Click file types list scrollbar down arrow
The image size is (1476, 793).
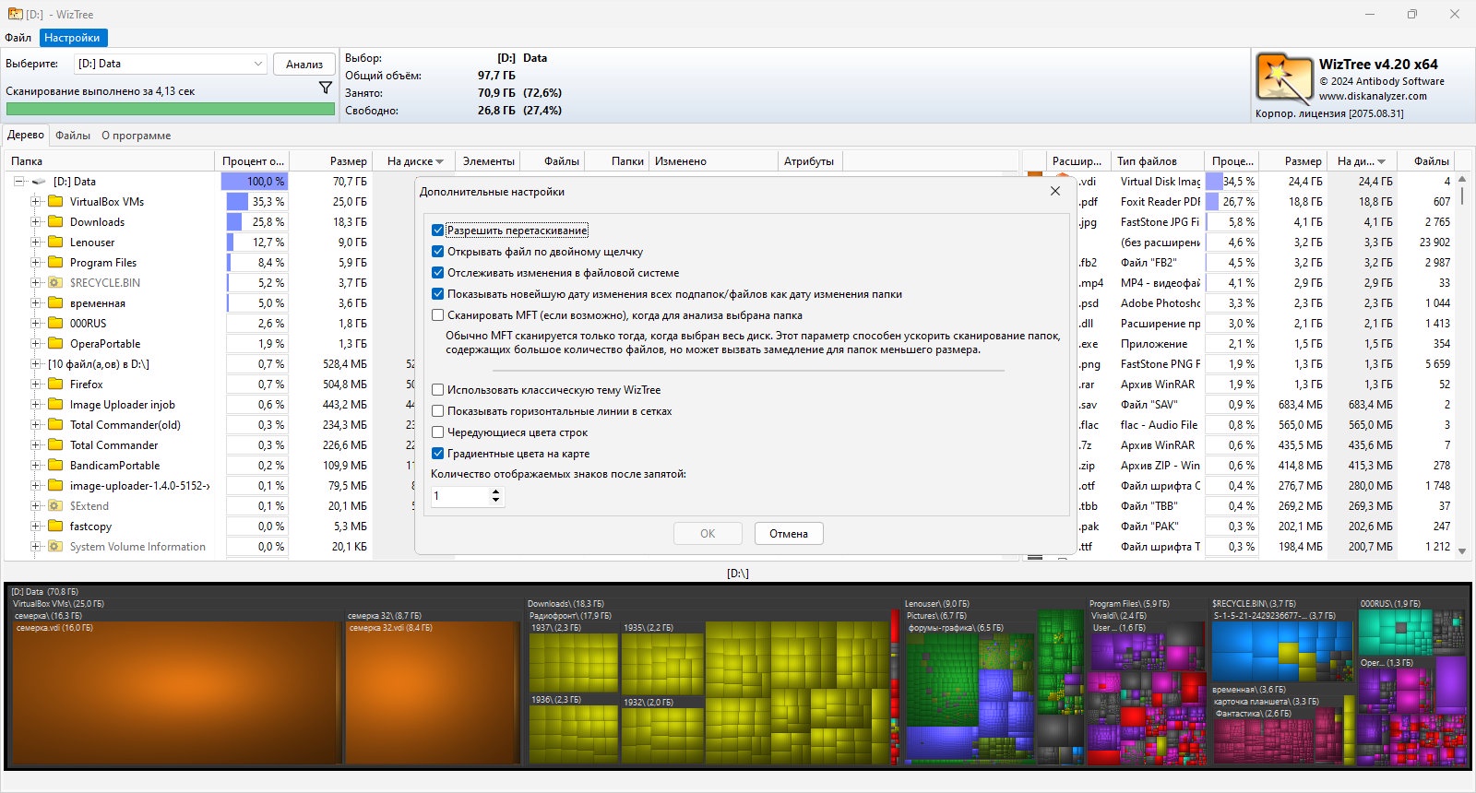point(1461,550)
